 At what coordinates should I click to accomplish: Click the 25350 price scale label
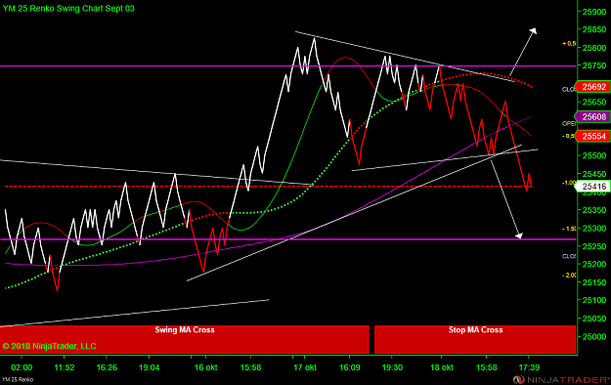[x=594, y=210]
